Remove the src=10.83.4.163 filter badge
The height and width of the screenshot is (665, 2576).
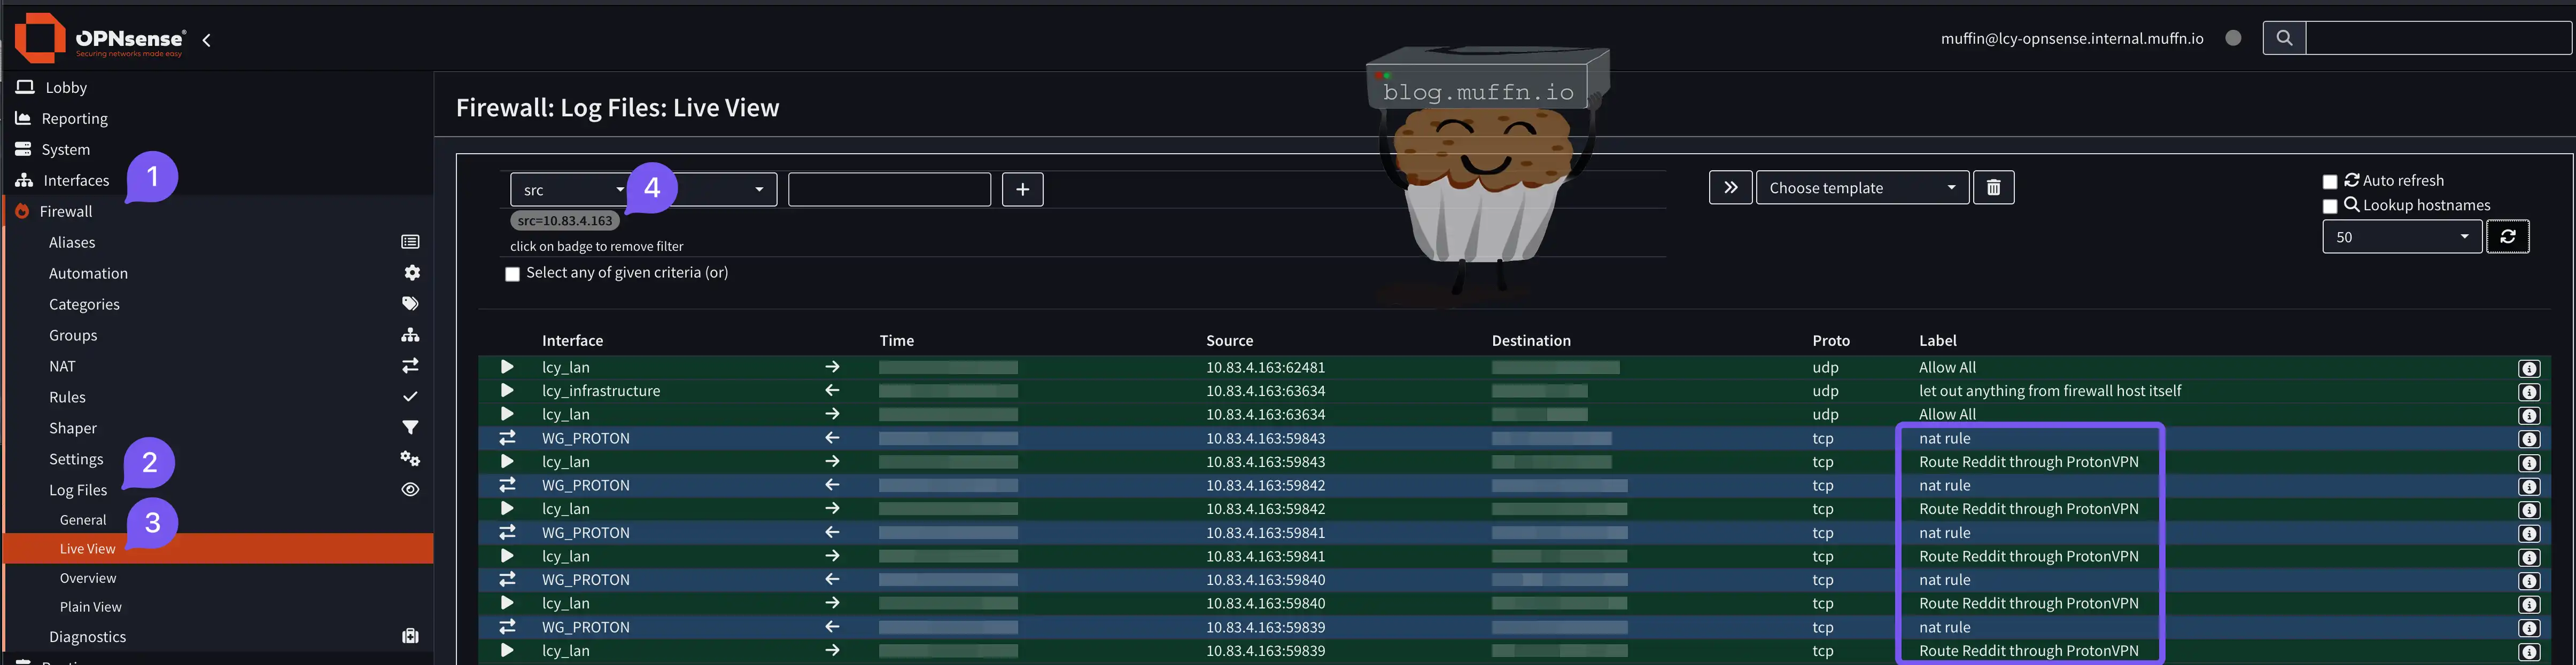[x=564, y=220]
